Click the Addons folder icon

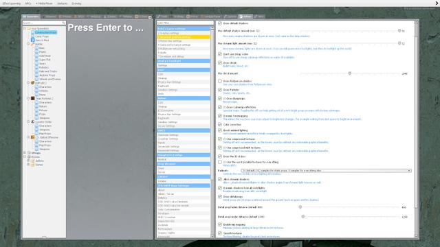[32, 161]
